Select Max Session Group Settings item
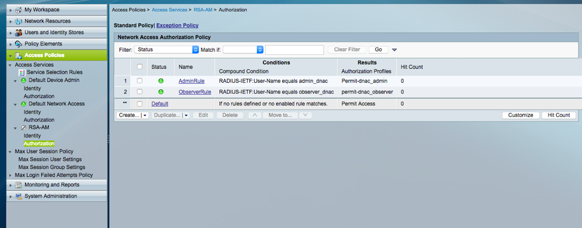Viewport: 582px width, 228px height. [x=51, y=167]
